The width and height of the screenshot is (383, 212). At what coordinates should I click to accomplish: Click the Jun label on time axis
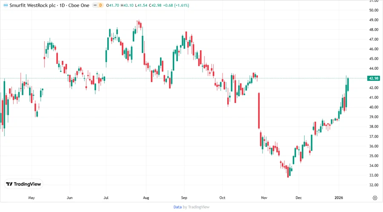pyautogui.click(x=70, y=198)
